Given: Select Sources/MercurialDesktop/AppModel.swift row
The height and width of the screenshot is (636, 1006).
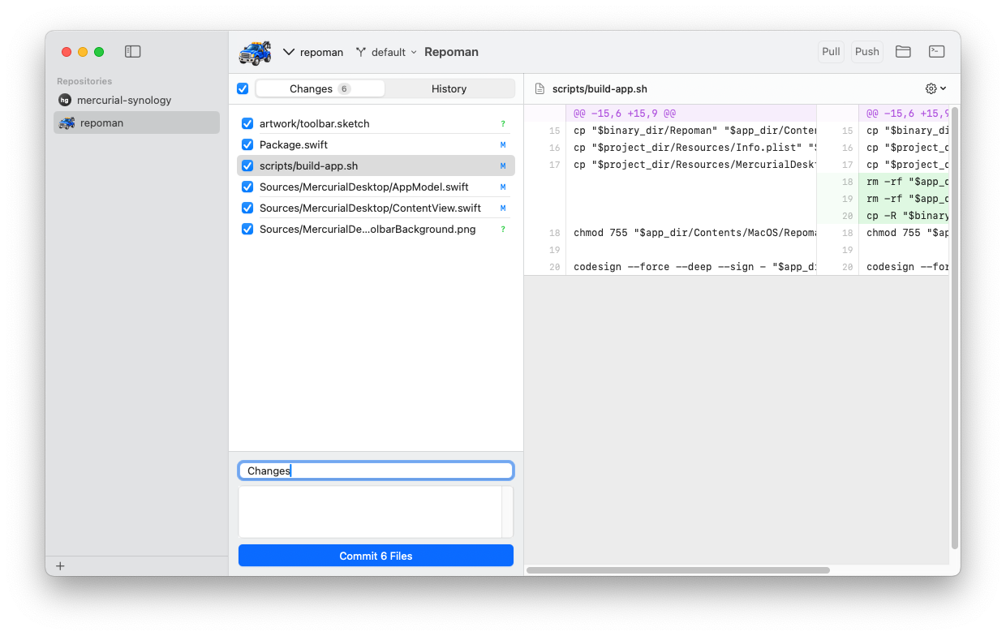Looking at the screenshot, I should coord(376,187).
